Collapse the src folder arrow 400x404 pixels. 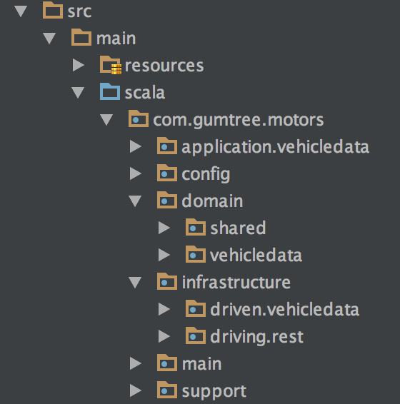coord(21,11)
